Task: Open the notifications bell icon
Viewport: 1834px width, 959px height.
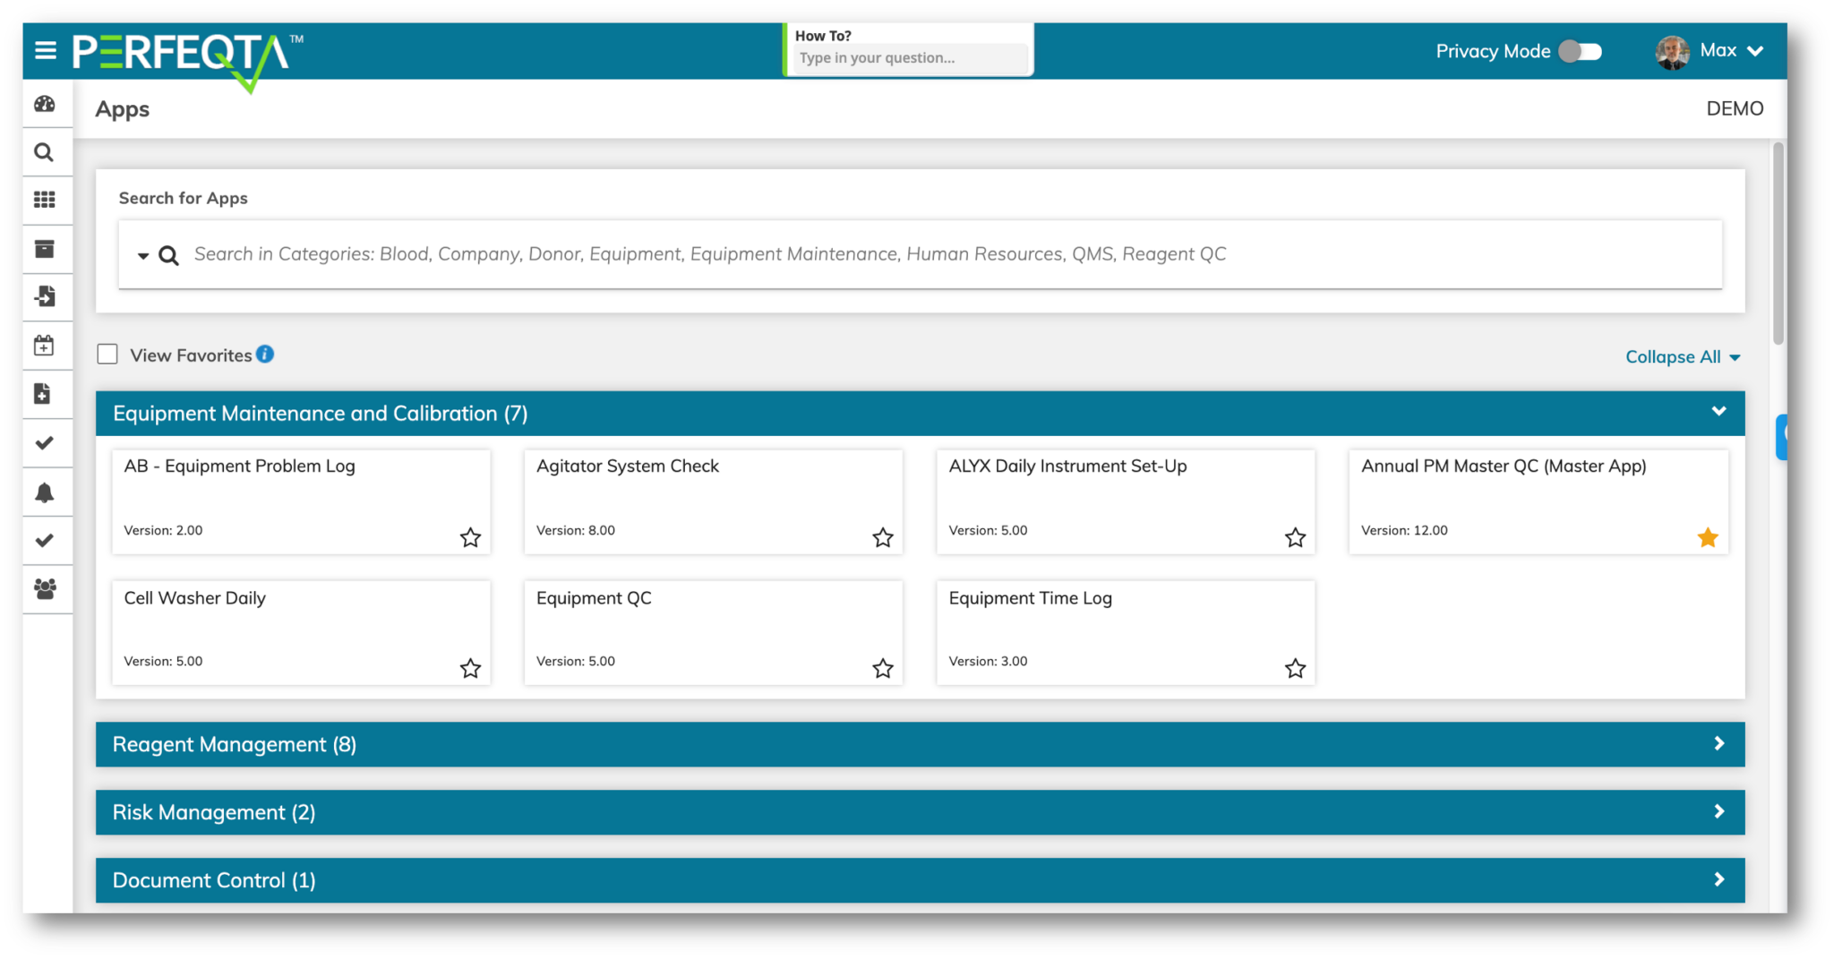Action: coord(44,492)
